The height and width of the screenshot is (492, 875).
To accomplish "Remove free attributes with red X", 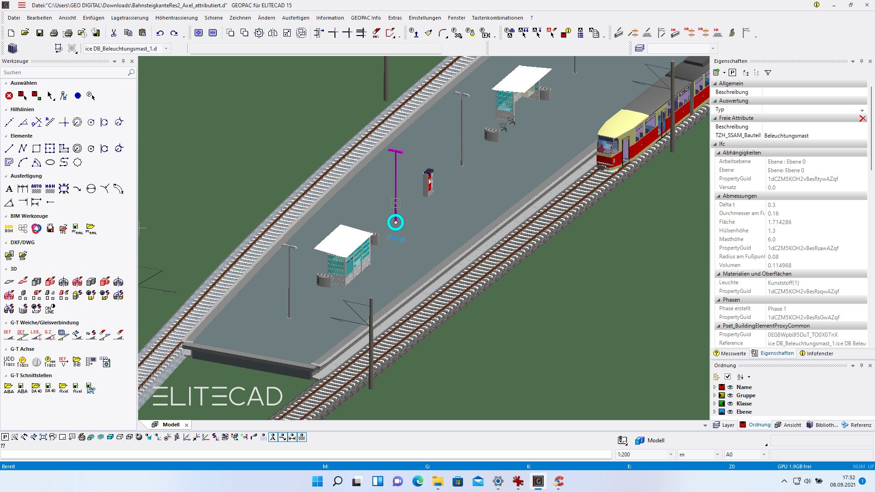I will (x=862, y=118).
